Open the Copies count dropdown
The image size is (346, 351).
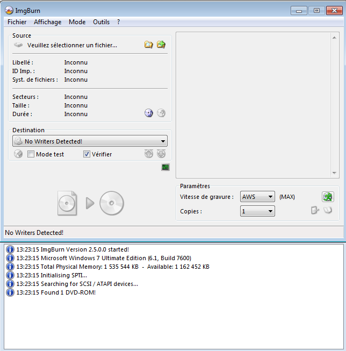coord(257,211)
